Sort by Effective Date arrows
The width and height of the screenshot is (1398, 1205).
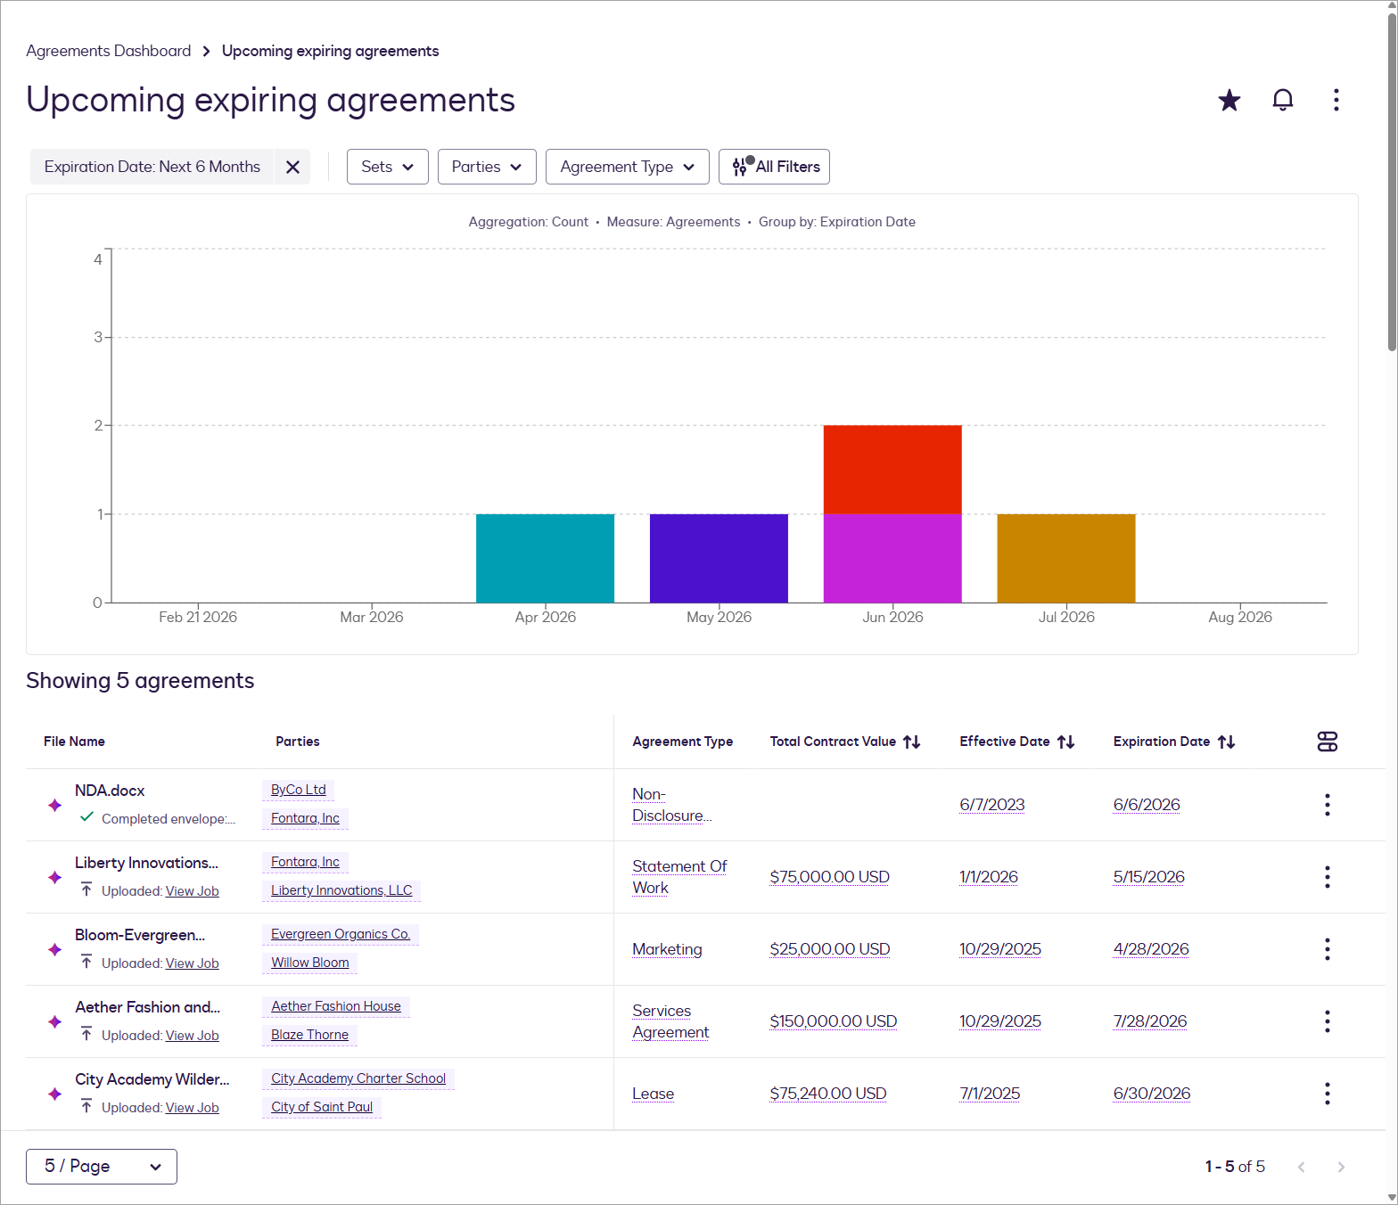1065,742
